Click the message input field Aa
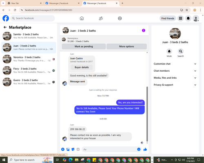204x163 pixels. (109, 150)
